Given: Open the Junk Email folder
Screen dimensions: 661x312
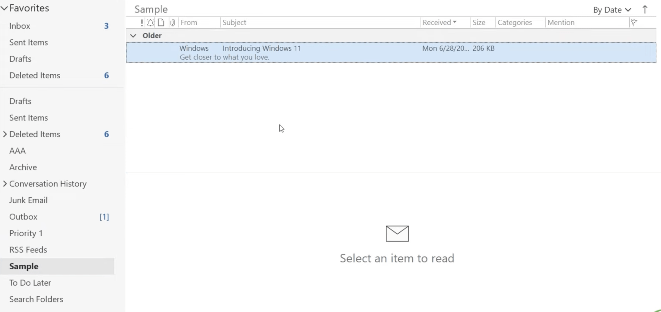Looking at the screenshot, I should point(28,200).
